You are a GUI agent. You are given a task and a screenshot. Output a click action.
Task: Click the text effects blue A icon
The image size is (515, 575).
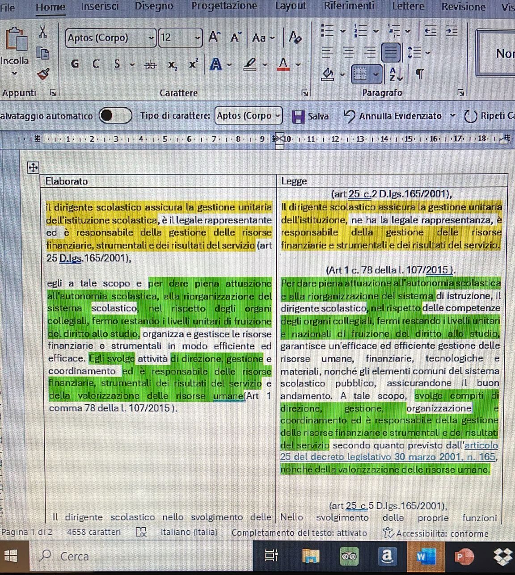coord(216,64)
